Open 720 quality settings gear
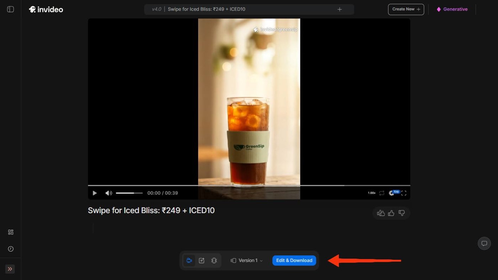498x280 pixels. pos(392,193)
